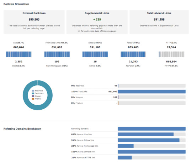Click the From Homepages count 193
Screen dimensions: 192x168
[x=57, y=62]
